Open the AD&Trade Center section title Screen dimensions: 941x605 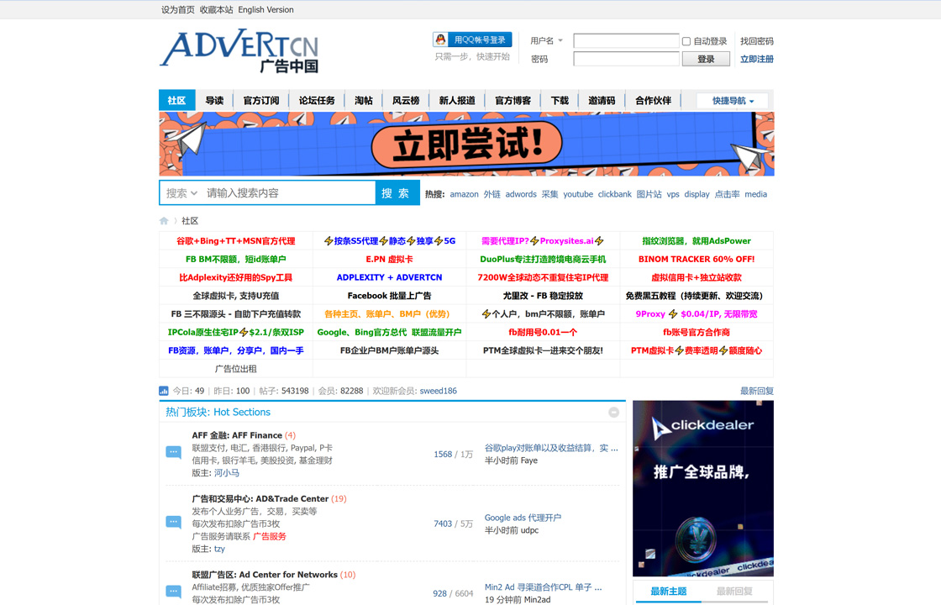[x=260, y=499]
